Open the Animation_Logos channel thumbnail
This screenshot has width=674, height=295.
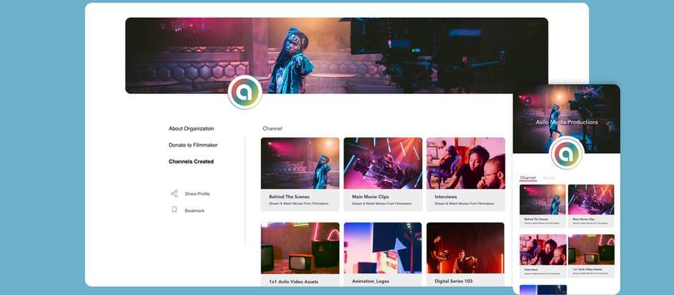pyautogui.click(x=383, y=248)
